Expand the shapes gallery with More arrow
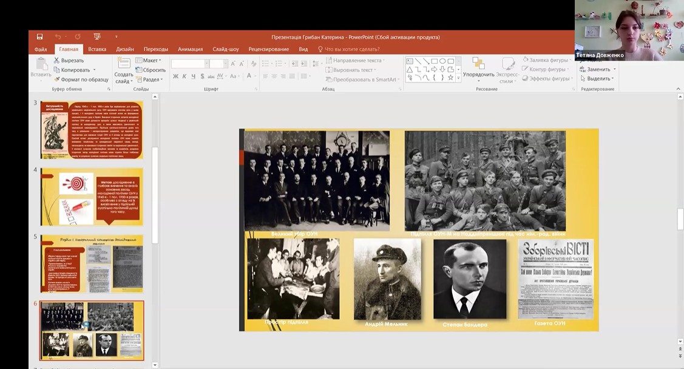This screenshot has width=684, height=369. [458, 78]
